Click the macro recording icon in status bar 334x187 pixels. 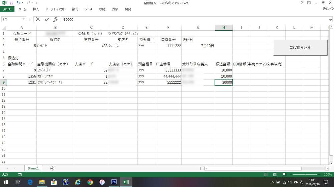[20, 174]
